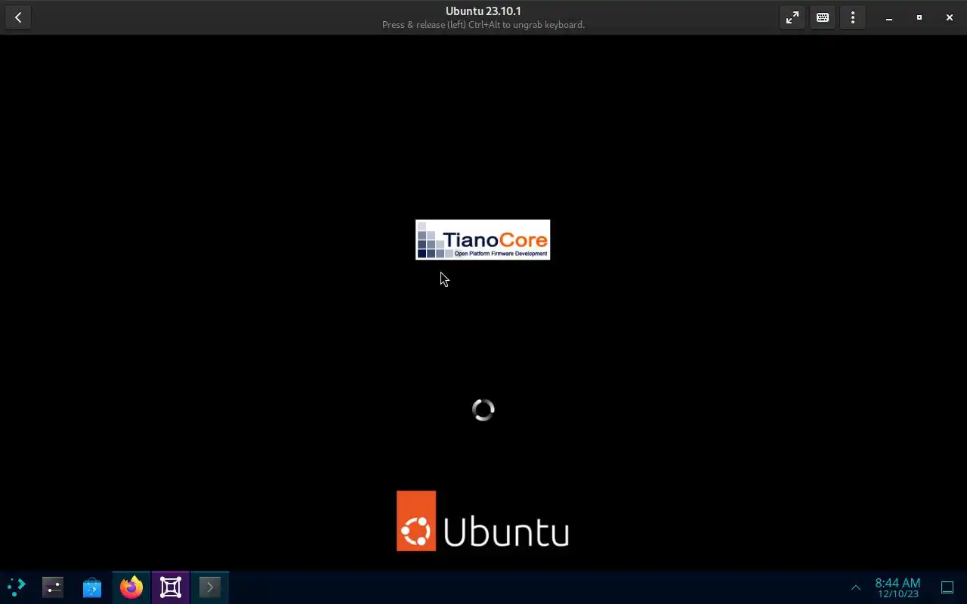The image size is (967, 604).
Task: Open the 8:44 AM clock calendar
Action: click(x=897, y=587)
